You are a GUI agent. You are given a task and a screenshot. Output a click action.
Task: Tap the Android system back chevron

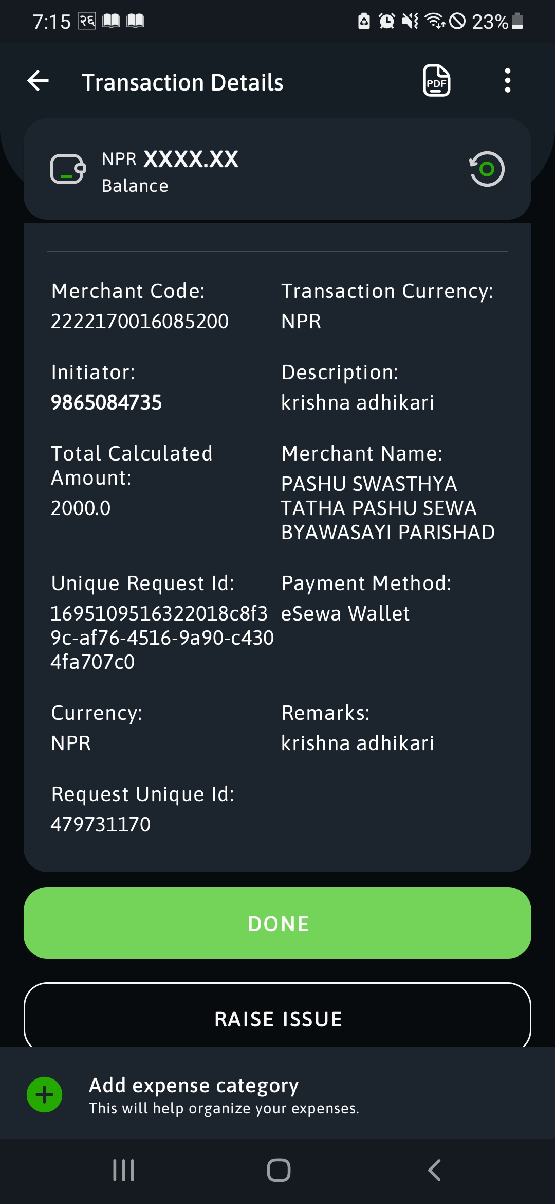(x=434, y=1171)
